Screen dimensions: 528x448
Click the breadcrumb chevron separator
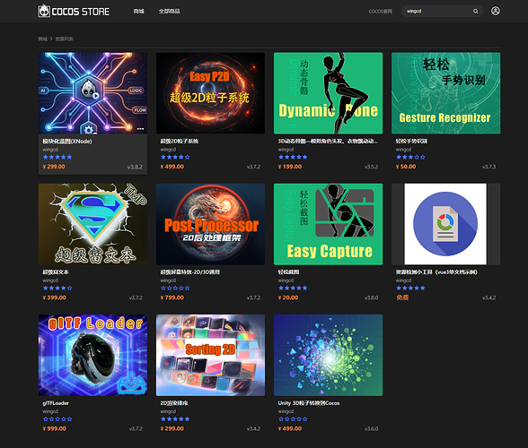pos(51,39)
